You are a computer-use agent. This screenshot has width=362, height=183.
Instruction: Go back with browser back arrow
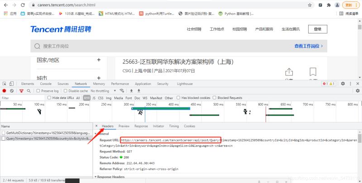click(6, 5)
